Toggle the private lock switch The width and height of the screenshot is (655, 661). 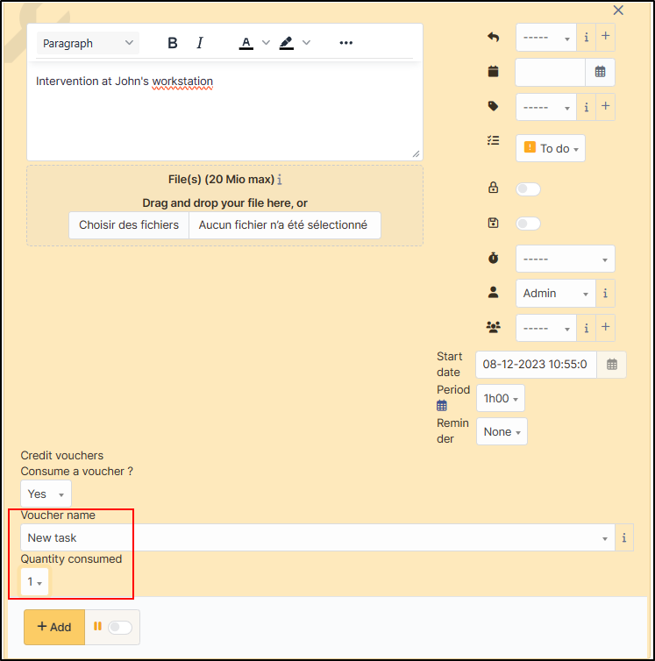point(528,188)
